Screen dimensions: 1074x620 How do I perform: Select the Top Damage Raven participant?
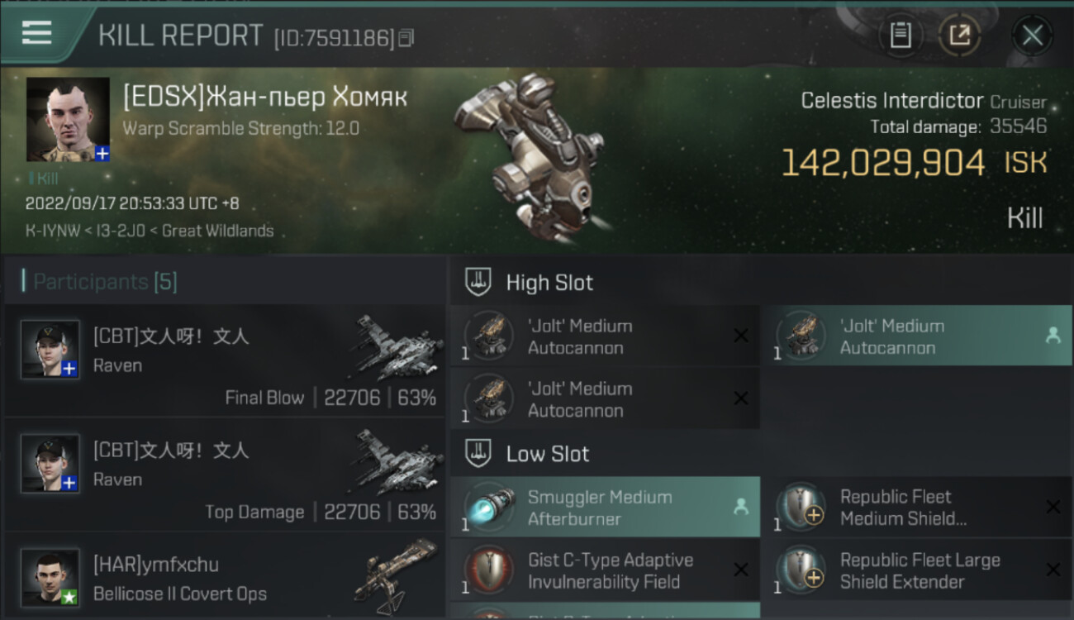click(225, 475)
